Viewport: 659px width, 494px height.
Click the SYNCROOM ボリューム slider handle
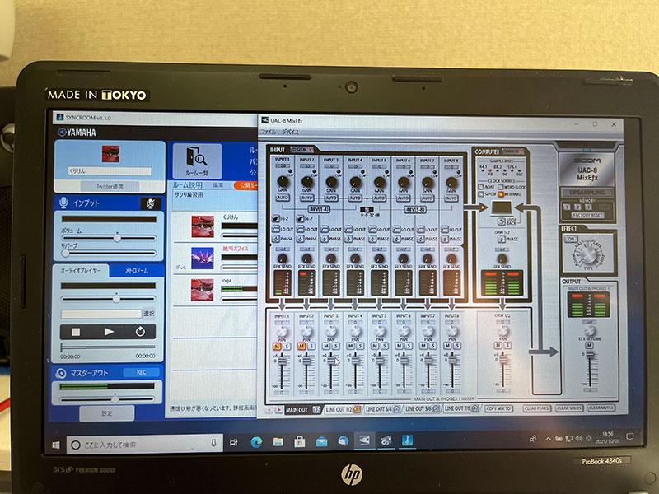(117, 238)
